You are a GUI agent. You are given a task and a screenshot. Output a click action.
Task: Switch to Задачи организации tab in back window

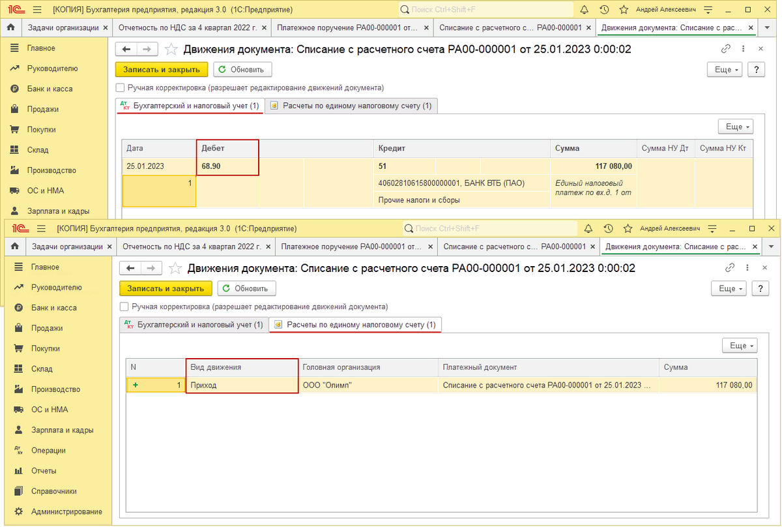[63, 28]
